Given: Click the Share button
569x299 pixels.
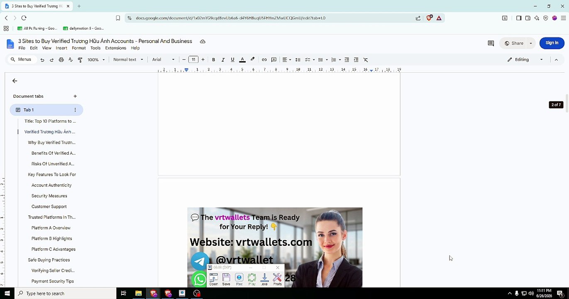Looking at the screenshot, I should [514, 43].
